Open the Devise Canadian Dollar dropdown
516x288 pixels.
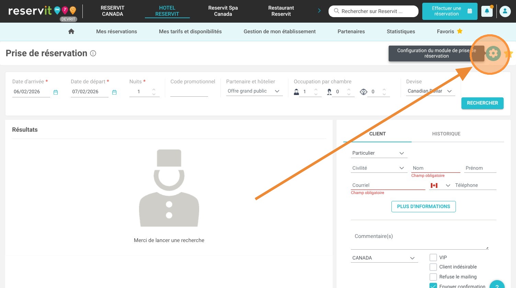click(431, 91)
